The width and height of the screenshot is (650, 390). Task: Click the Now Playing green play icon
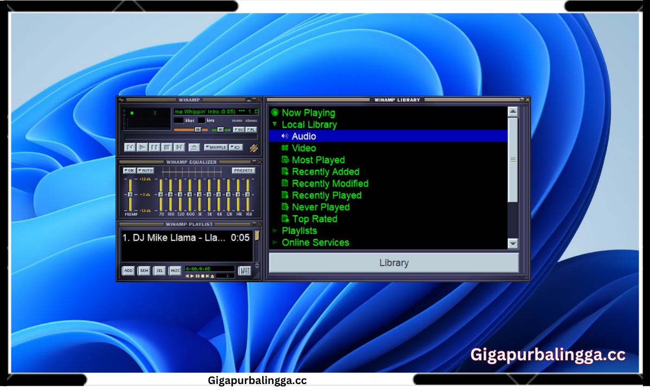[x=275, y=113]
